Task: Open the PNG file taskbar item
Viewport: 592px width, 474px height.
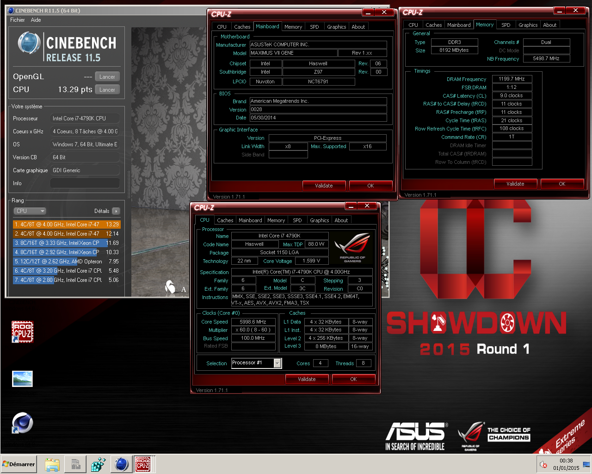Action: tap(75, 464)
